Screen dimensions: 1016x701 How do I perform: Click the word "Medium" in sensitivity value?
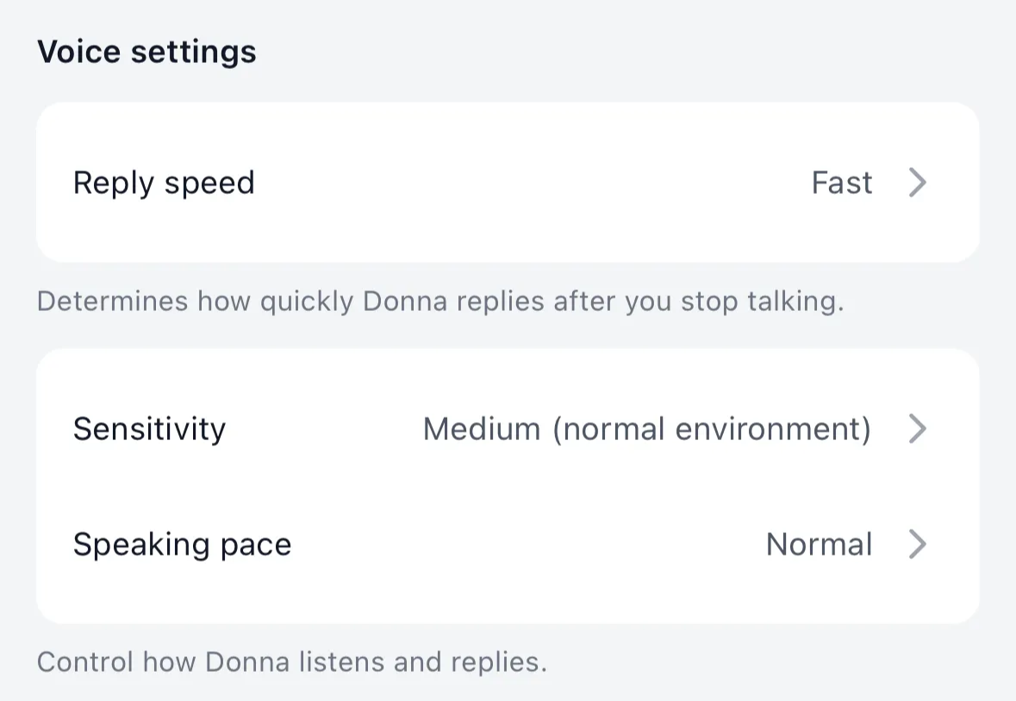pyautogui.click(x=482, y=428)
